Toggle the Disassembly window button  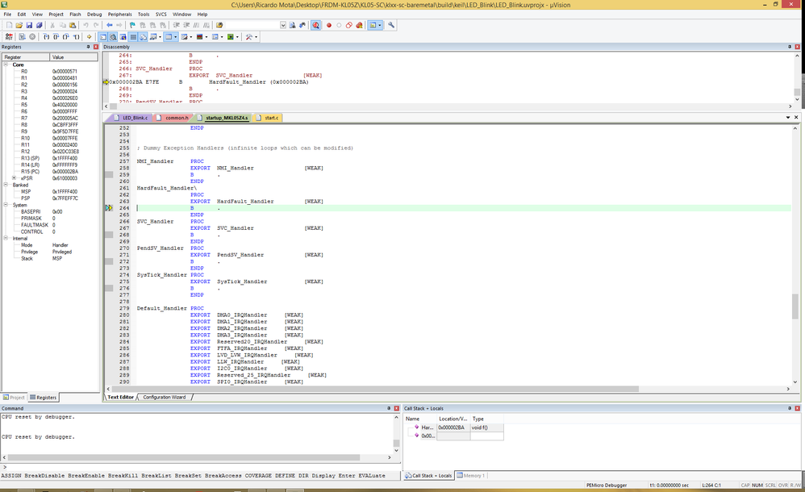[x=113, y=37]
